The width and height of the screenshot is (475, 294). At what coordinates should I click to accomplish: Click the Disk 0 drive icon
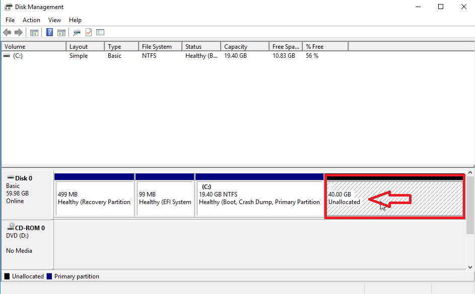click(x=11, y=178)
